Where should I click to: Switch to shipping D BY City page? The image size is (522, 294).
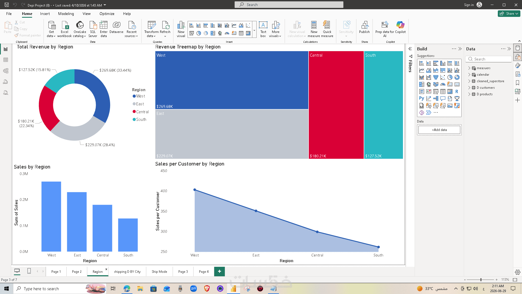coord(127,271)
